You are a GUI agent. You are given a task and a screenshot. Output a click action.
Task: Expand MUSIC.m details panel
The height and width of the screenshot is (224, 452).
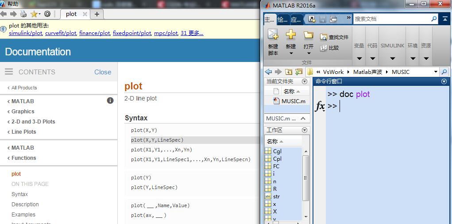[x=303, y=119]
